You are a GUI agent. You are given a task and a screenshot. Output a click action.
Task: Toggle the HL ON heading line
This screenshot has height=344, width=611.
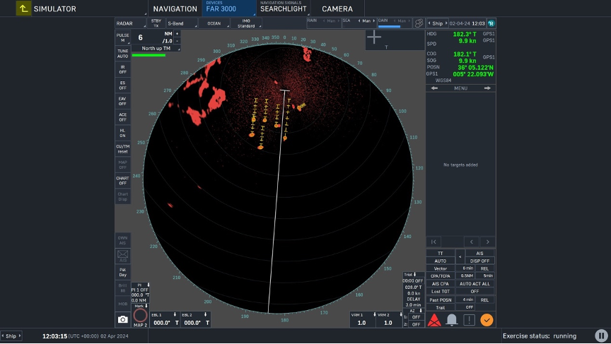click(123, 133)
